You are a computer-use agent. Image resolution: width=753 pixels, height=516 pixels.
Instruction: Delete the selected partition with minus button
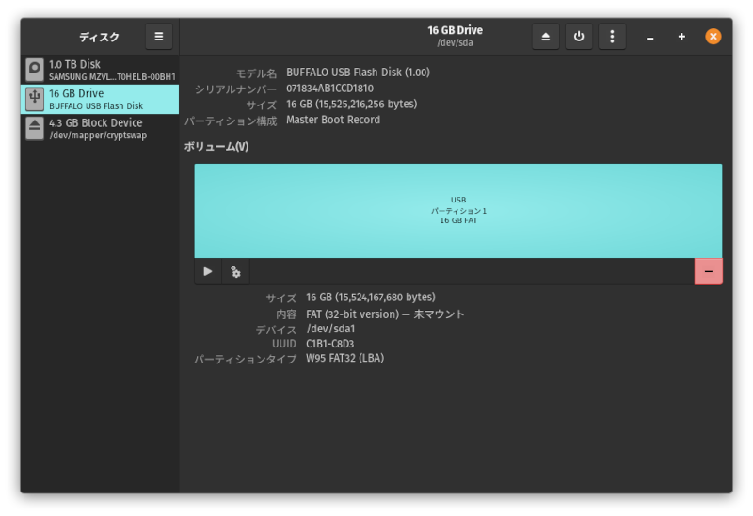coord(709,271)
